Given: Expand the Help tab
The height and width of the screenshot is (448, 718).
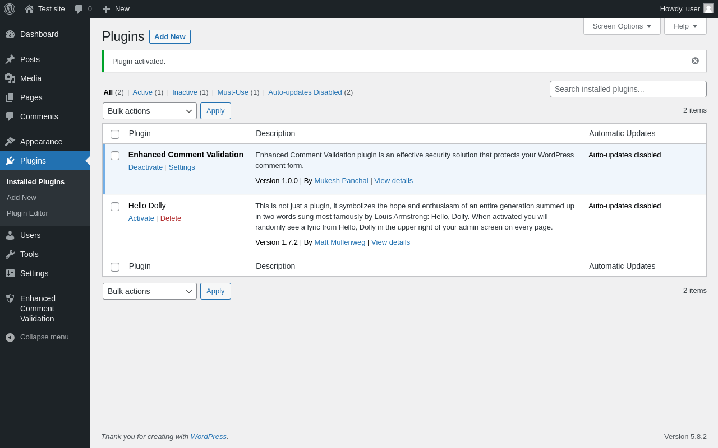Looking at the screenshot, I should click(685, 26).
